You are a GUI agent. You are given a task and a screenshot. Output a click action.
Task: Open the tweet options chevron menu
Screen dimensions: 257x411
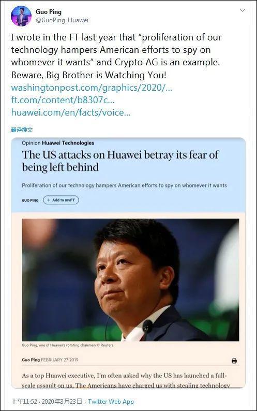[243, 10]
